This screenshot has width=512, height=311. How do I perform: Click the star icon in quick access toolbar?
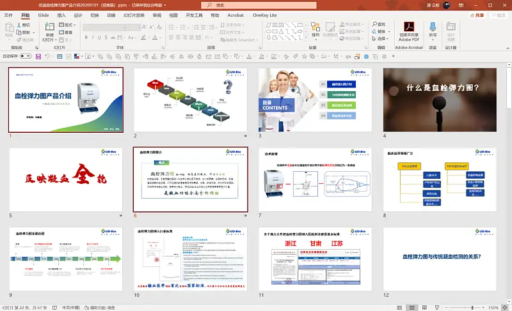point(305,57)
